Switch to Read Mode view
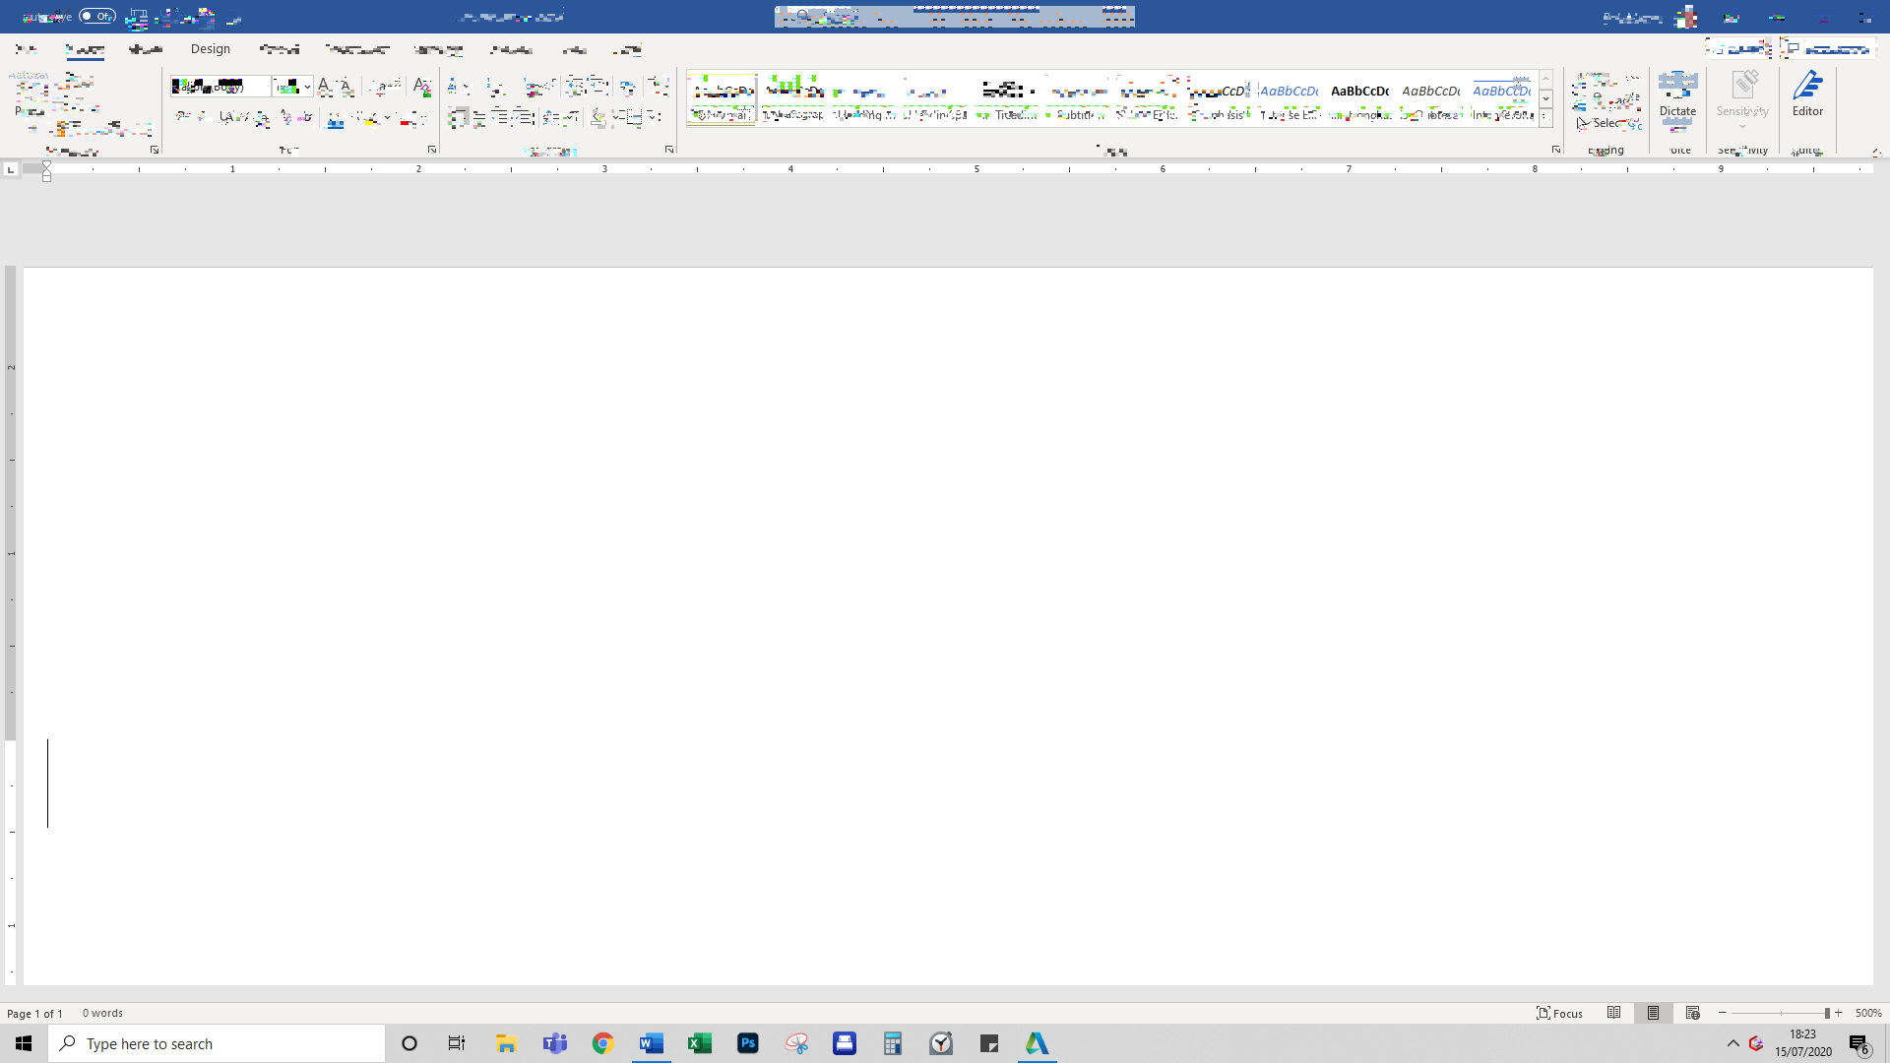 click(1613, 1013)
